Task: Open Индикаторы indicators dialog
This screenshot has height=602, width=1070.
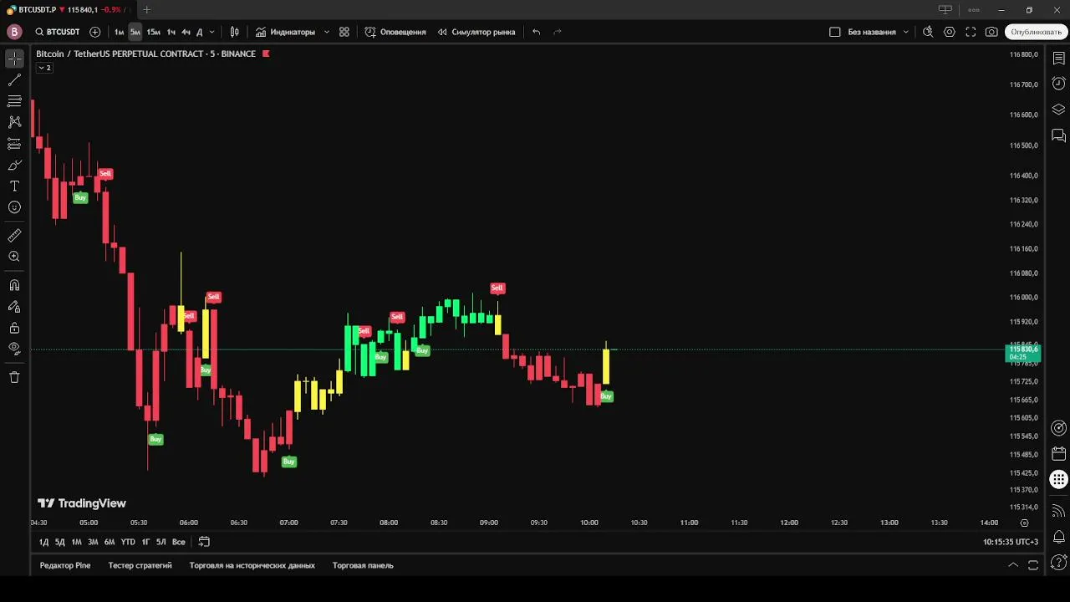Action: click(x=285, y=32)
